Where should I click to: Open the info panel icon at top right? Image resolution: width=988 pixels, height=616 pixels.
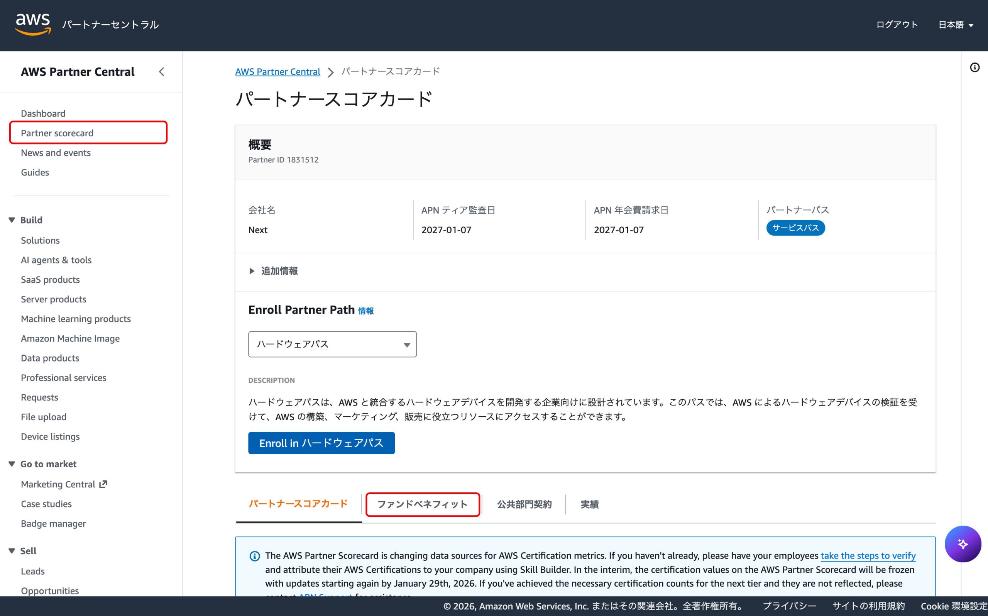point(974,67)
